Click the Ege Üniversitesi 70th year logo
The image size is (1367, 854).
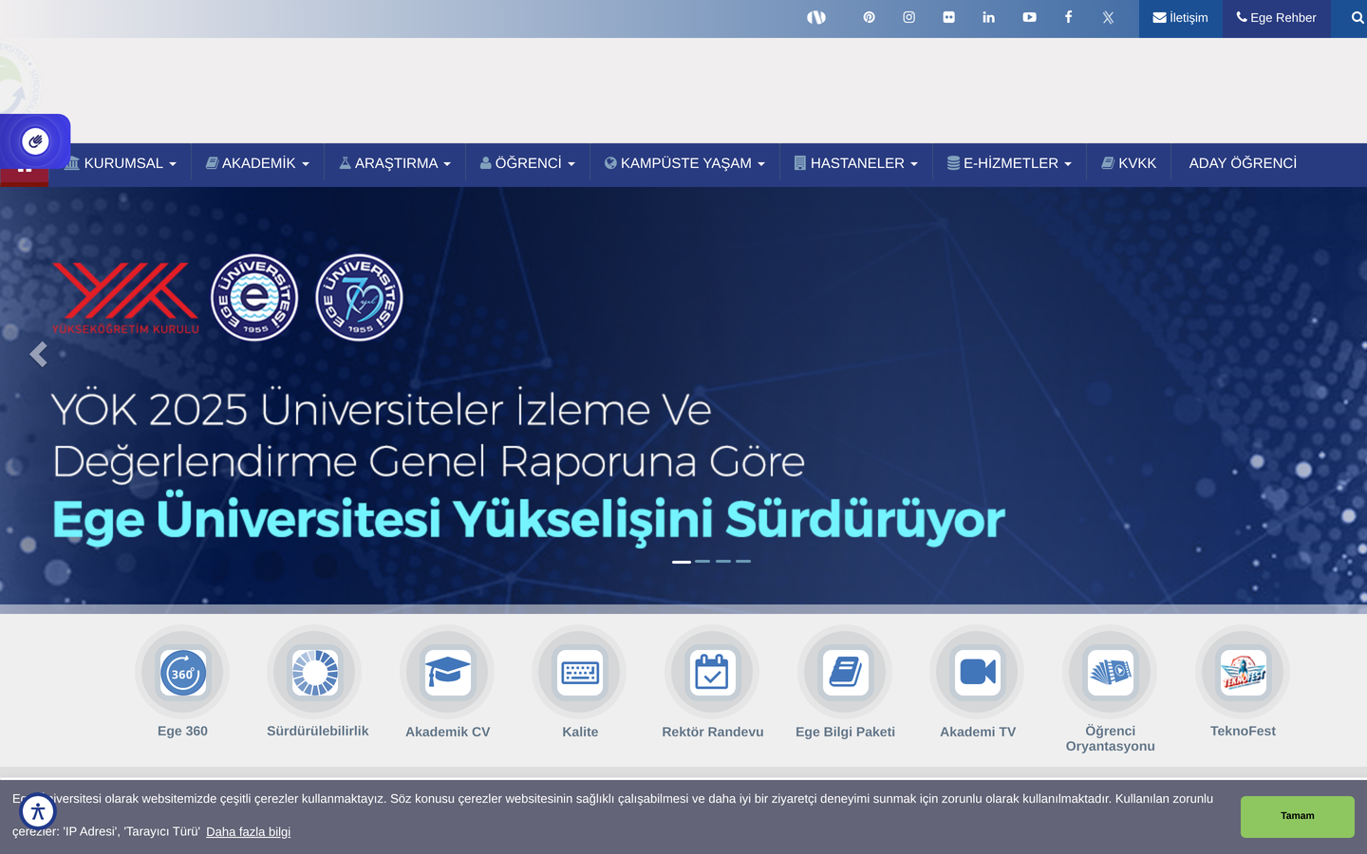click(x=359, y=297)
